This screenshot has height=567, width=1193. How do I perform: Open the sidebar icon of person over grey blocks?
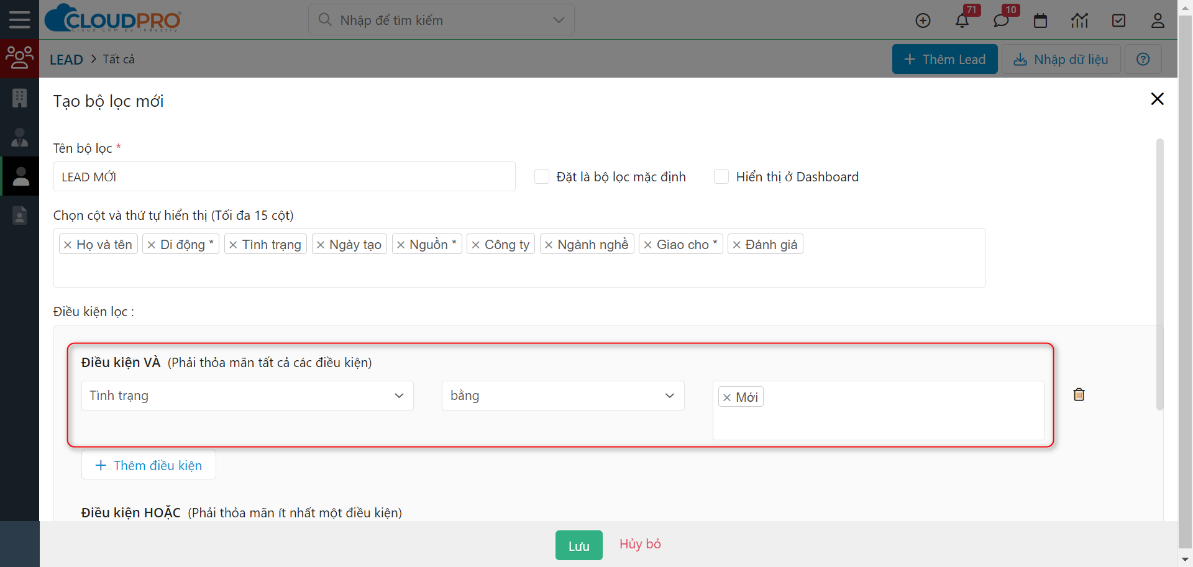(x=19, y=137)
